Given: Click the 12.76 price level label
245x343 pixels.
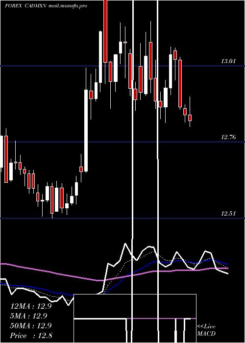Looking at the screenshot, I should pos(228,137).
